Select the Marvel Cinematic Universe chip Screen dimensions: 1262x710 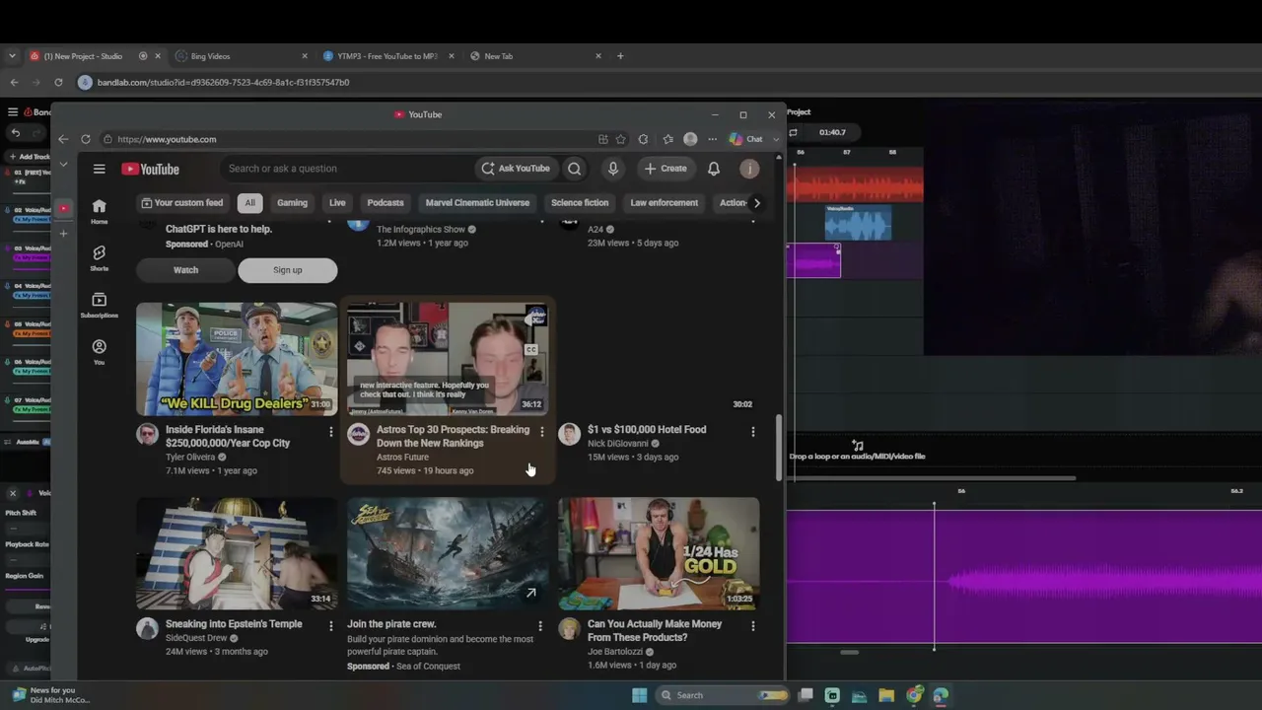[x=477, y=203]
